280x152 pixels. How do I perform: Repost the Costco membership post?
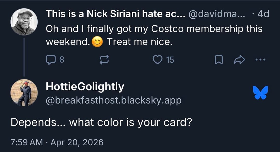(x=104, y=60)
